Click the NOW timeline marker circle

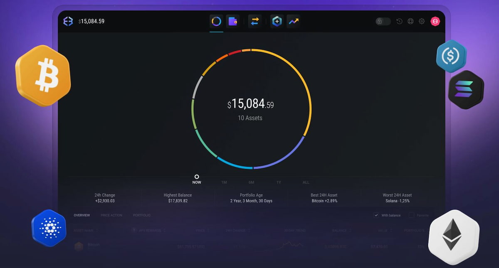click(197, 177)
